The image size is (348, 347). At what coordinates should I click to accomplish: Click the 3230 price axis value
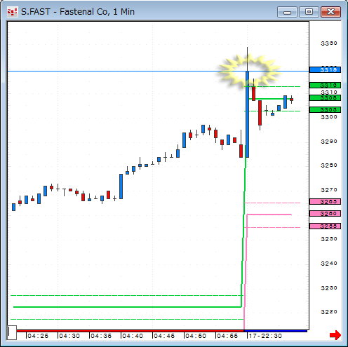coord(329,288)
